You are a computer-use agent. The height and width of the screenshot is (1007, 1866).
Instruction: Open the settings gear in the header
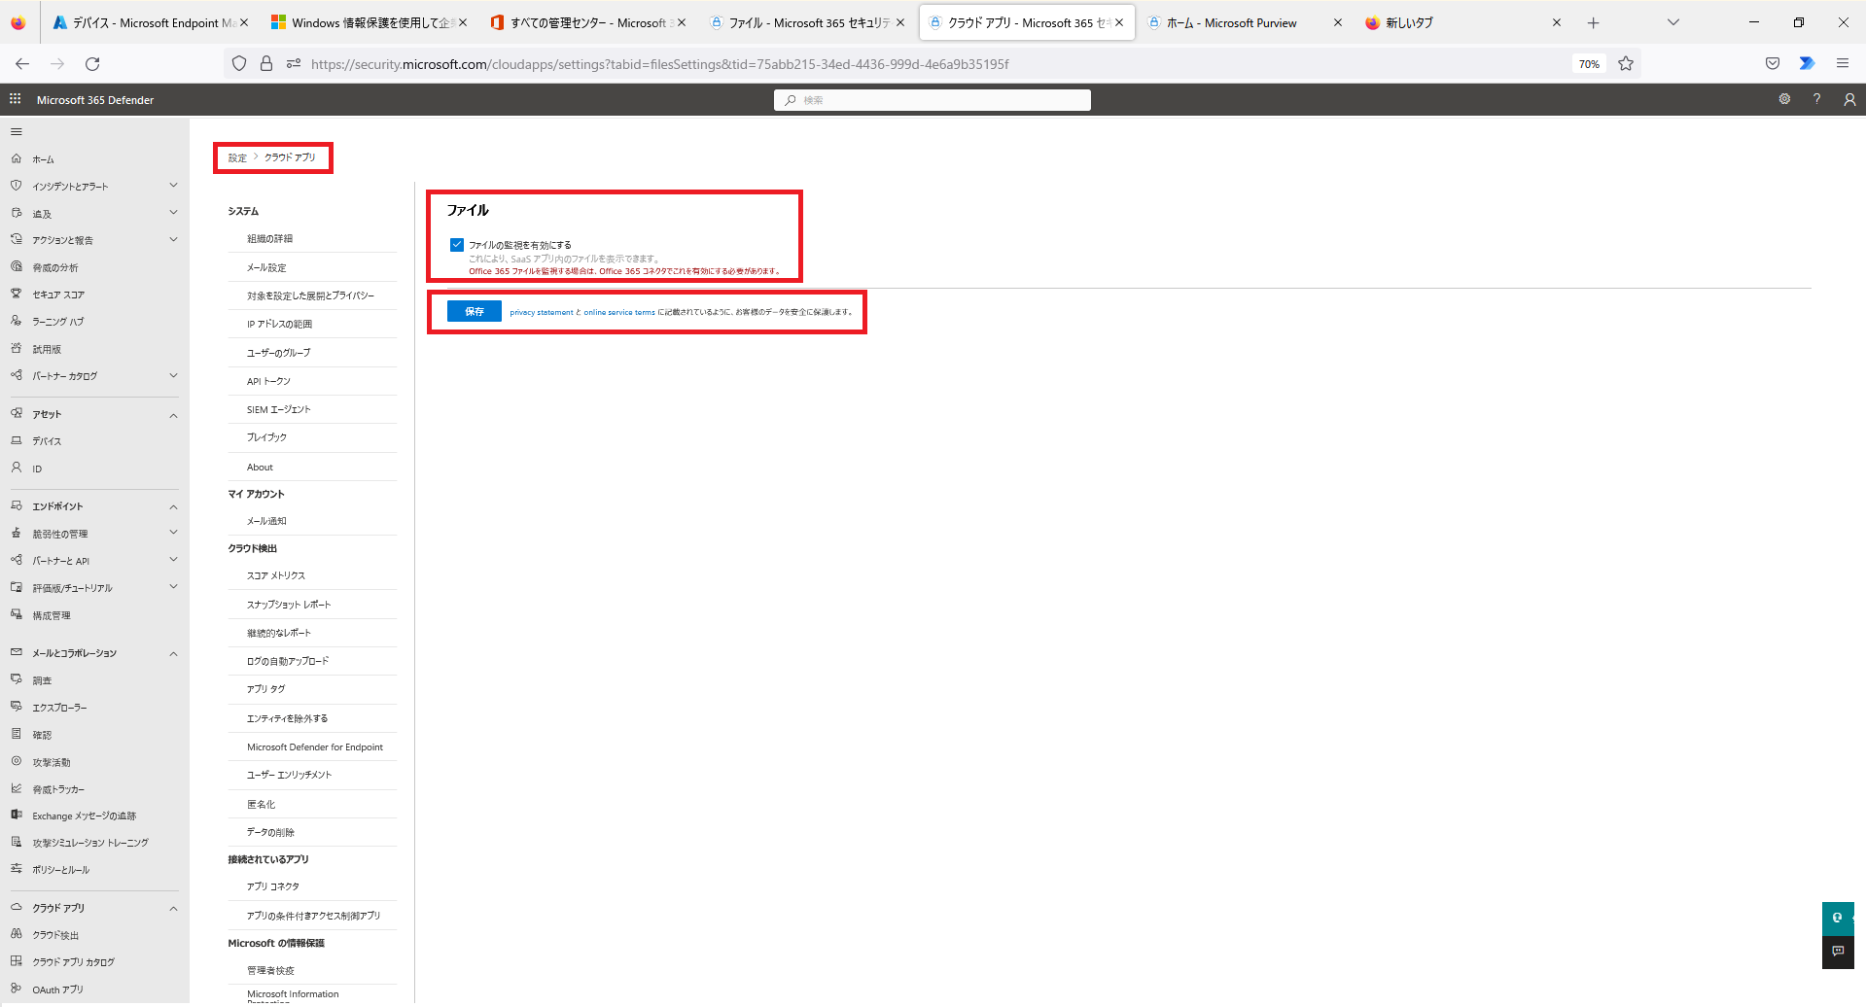pyautogui.click(x=1784, y=99)
